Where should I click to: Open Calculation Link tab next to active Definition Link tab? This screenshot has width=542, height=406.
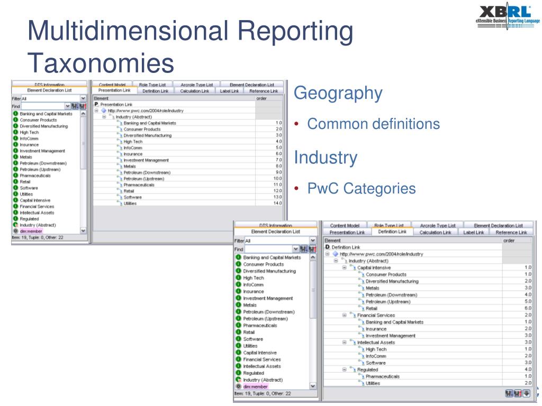435,233
